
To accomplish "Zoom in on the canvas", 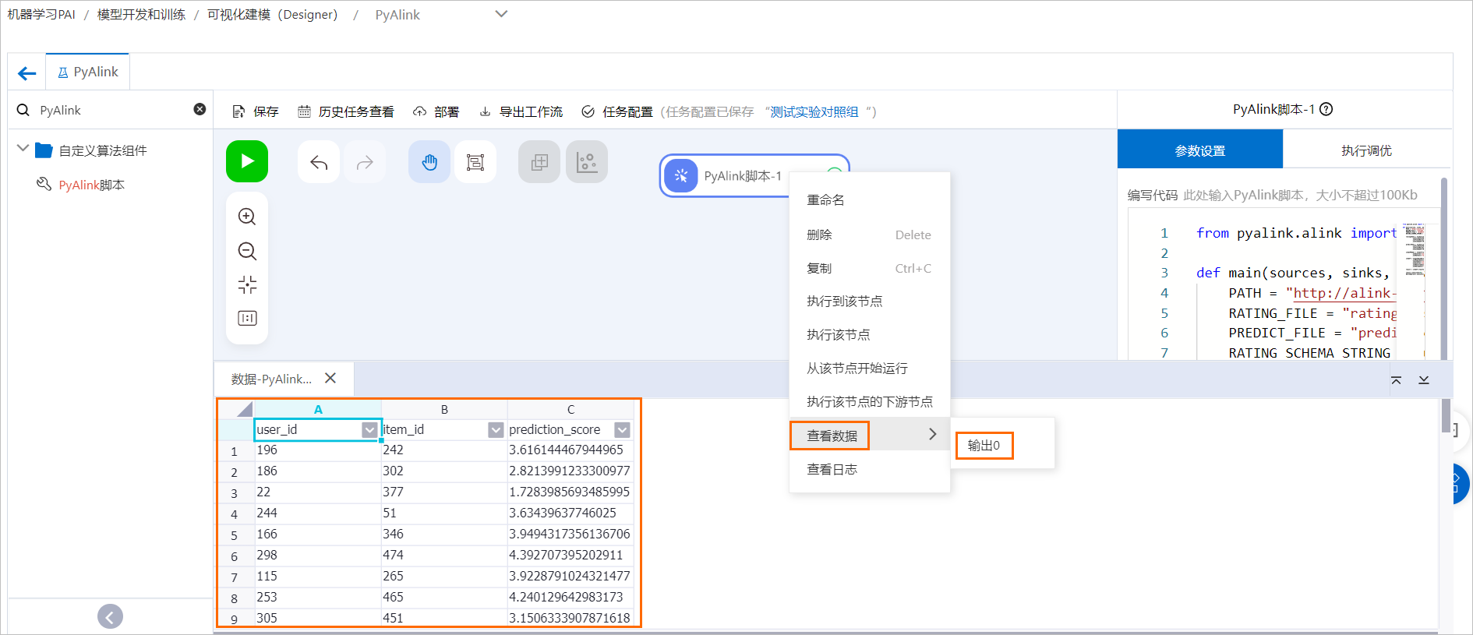I will pyautogui.click(x=247, y=217).
